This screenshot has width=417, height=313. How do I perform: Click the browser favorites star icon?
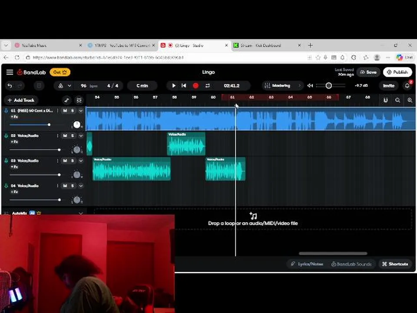(x=318, y=57)
